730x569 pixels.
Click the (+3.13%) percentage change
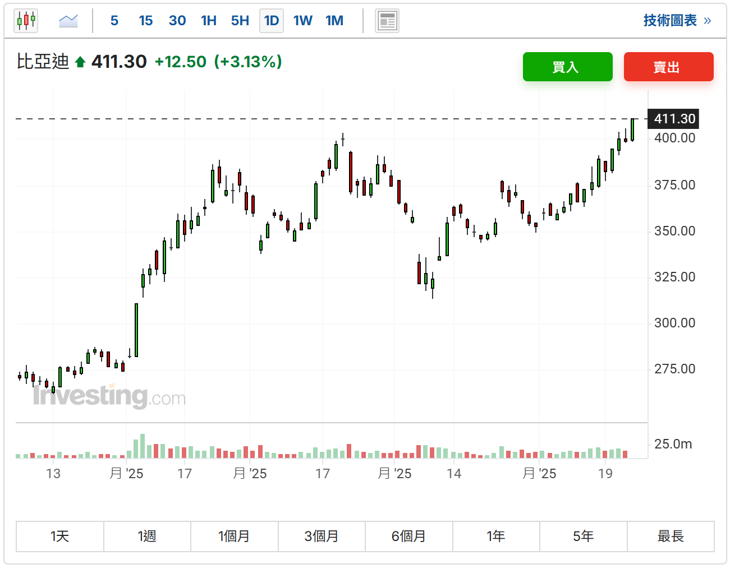click(248, 62)
